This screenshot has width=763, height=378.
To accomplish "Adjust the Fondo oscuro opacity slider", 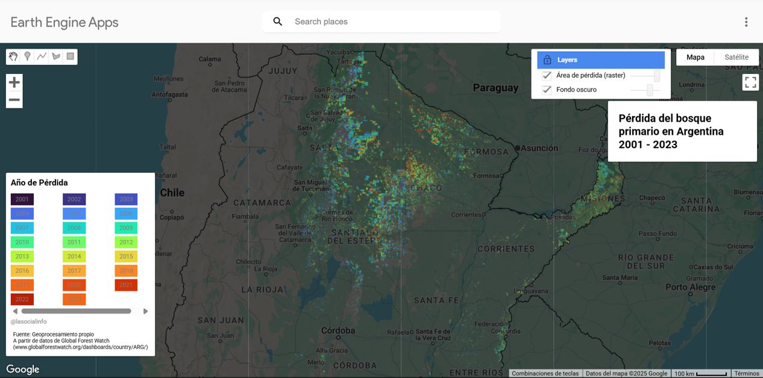I will click(x=650, y=90).
